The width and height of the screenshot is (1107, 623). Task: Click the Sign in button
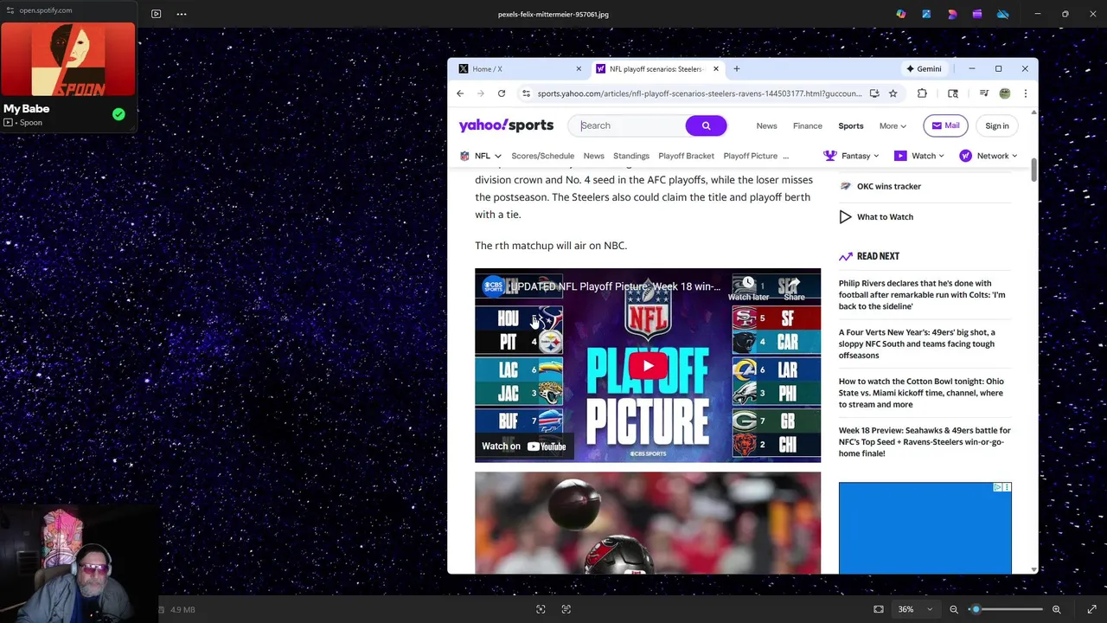coord(997,125)
